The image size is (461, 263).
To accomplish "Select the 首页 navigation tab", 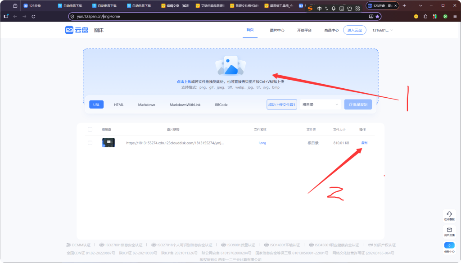I will point(250,30).
